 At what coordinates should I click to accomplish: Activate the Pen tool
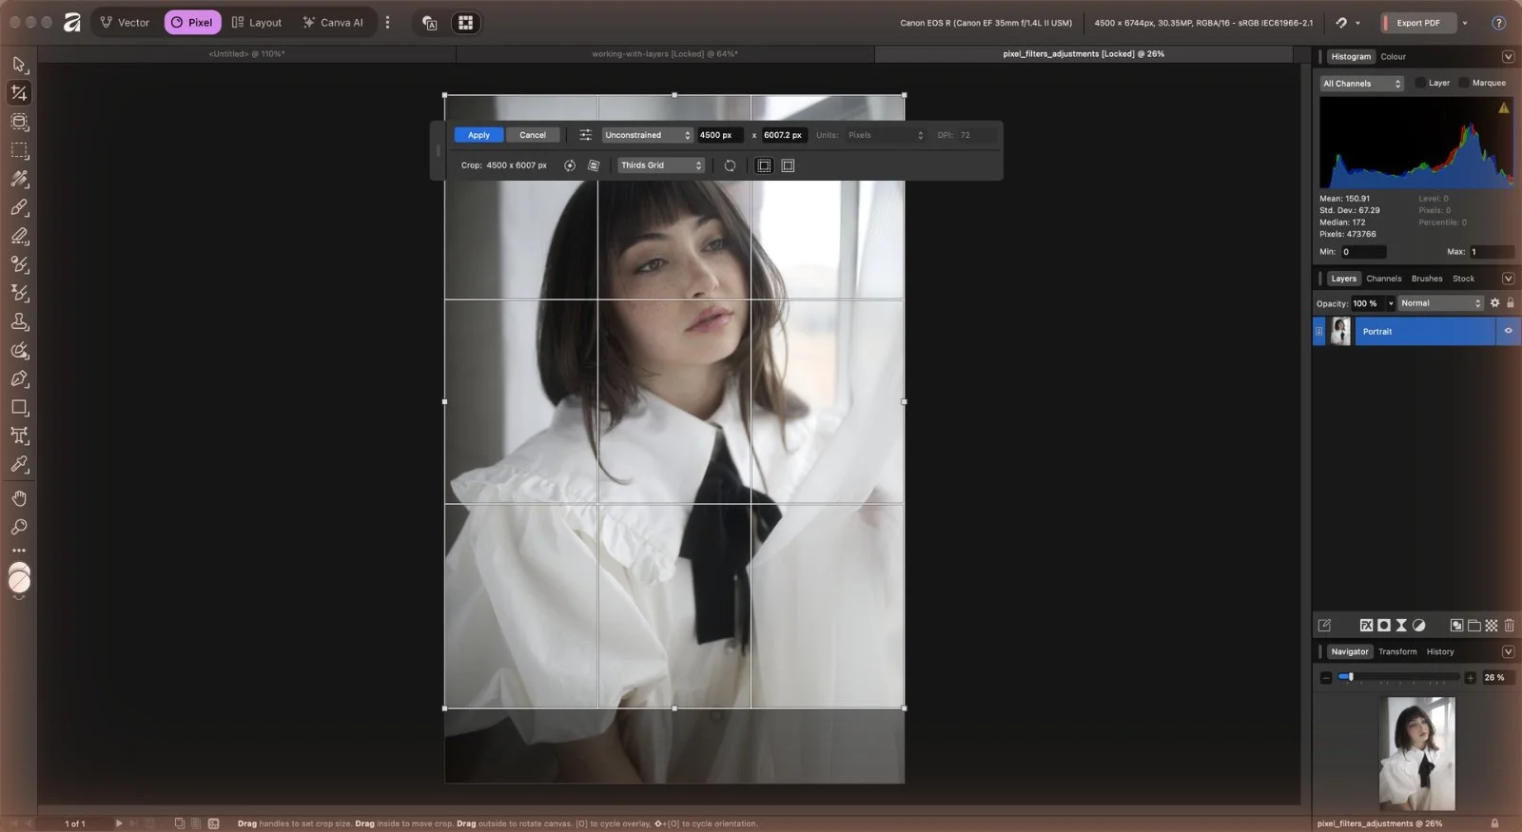[19, 378]
